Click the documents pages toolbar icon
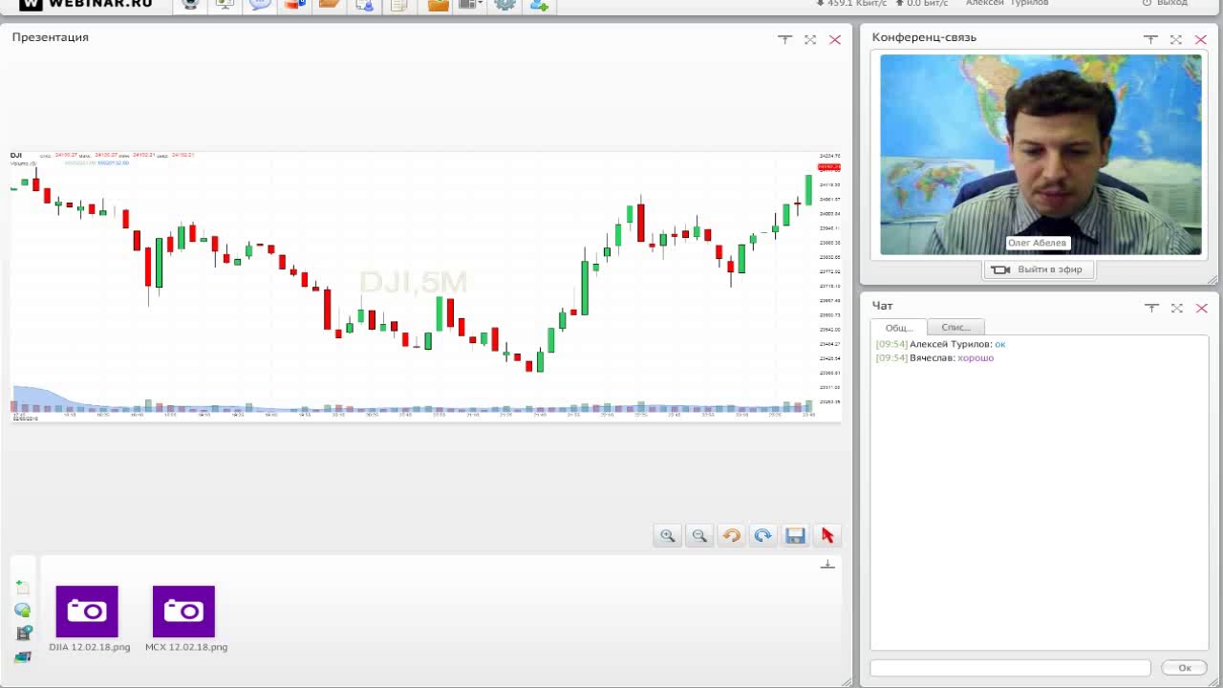Screen dimensions: 1223x688 399,4
